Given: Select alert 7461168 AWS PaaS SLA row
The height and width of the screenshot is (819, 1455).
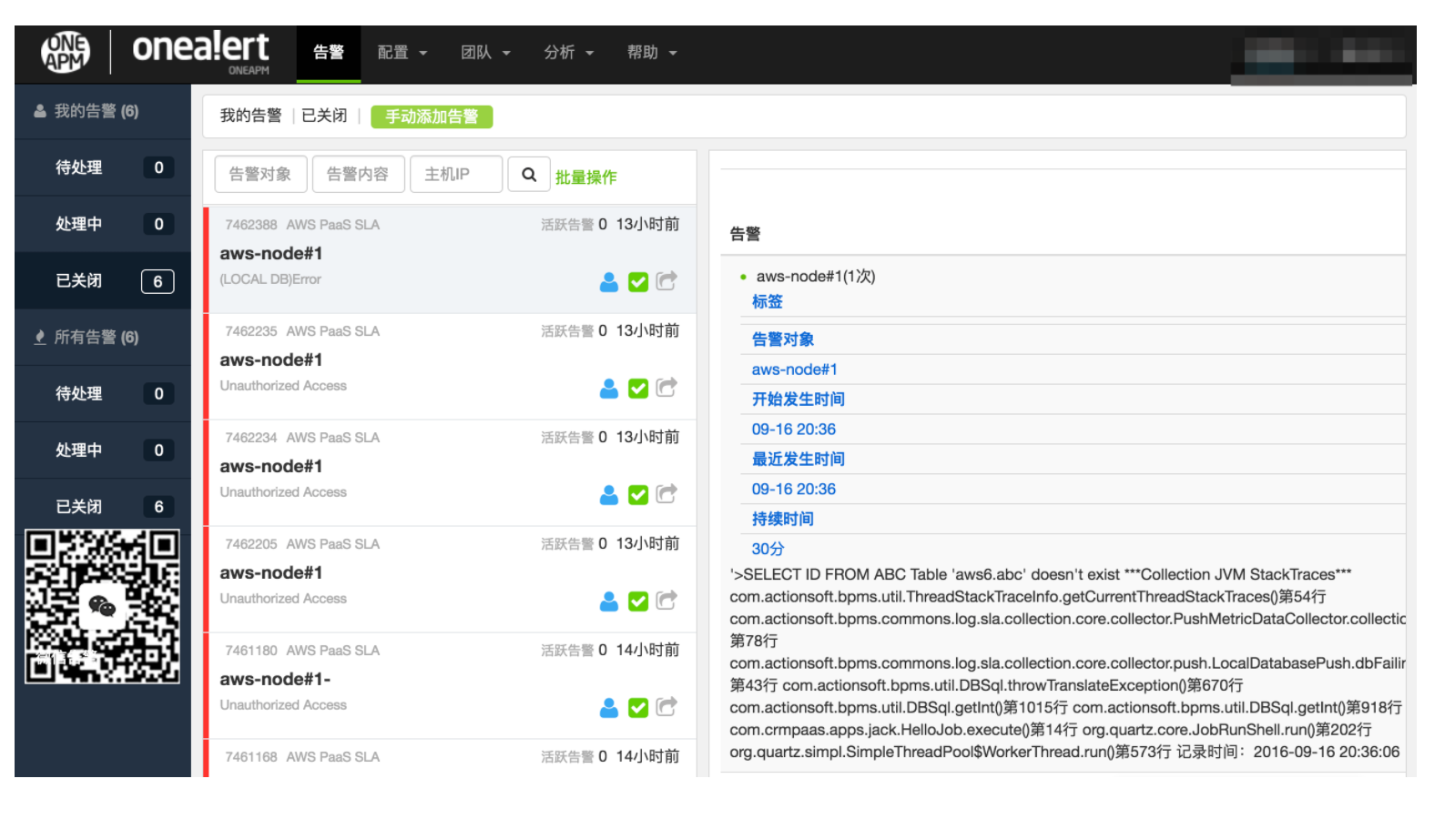Looking at the screenshot, I should [x=451, y=758].
